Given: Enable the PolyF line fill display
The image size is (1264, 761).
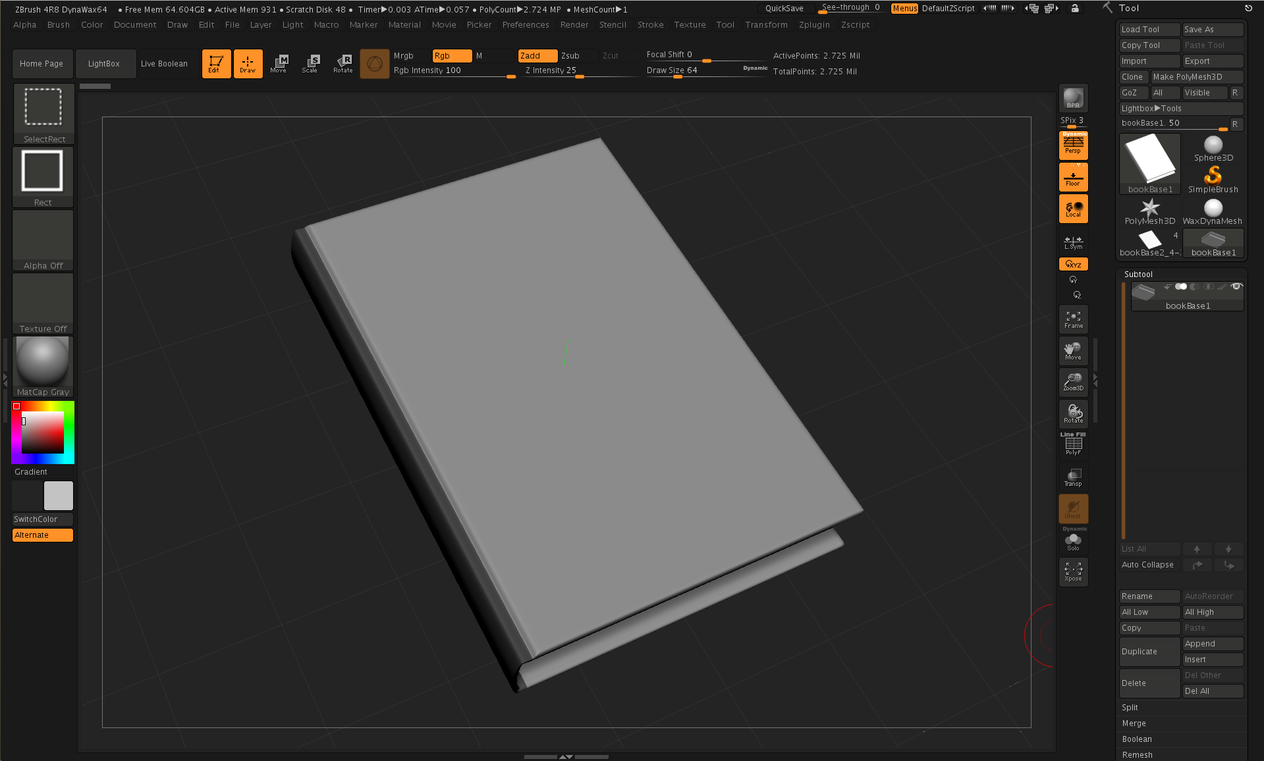Looking at the screenshot, I should click(1073, 444).
